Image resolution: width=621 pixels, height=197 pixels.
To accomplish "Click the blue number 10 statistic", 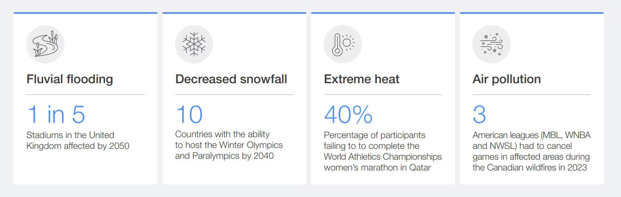I will (189, 115).
